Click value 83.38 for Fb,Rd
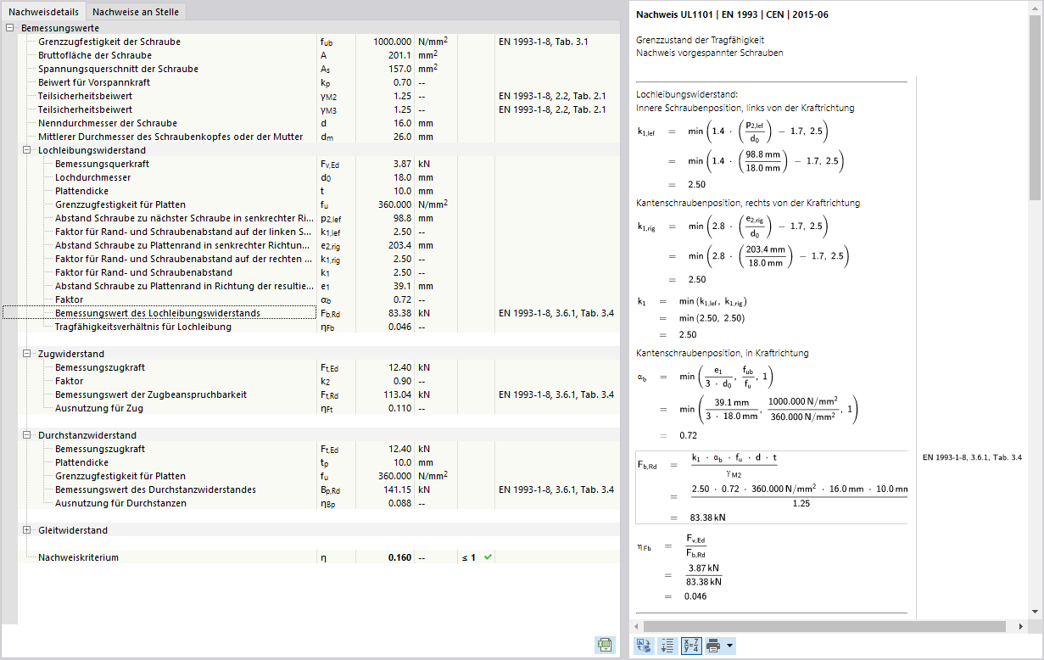 coord(399,313)
